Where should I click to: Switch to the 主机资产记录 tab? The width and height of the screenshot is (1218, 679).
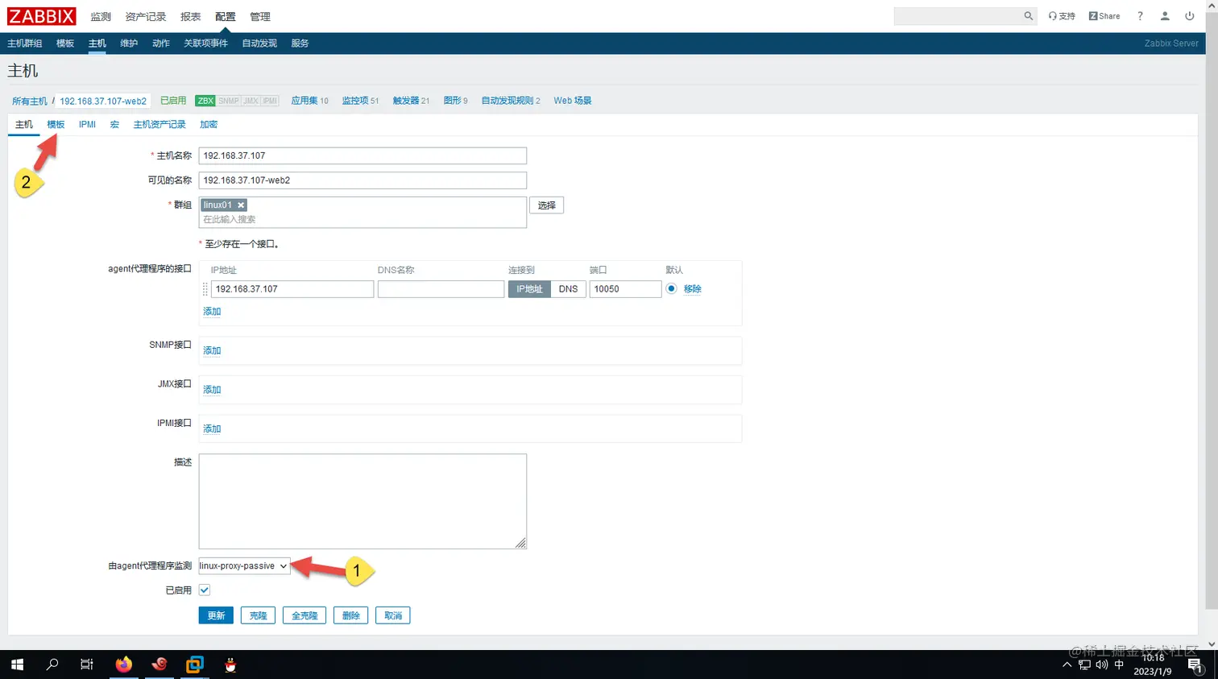pos(159,125)
